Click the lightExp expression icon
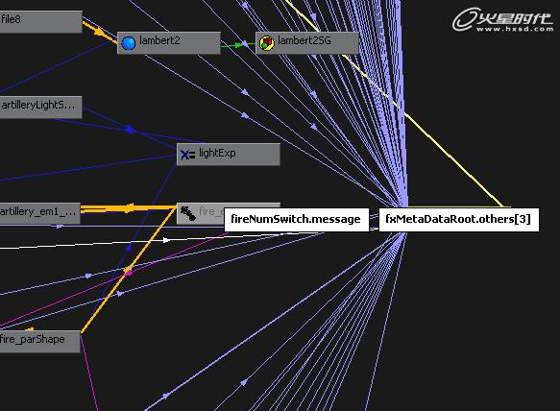Screen dimensions: 560x411 [x=187, y=155]
